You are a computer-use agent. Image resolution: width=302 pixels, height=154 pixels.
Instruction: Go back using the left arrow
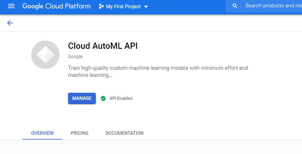10,23
